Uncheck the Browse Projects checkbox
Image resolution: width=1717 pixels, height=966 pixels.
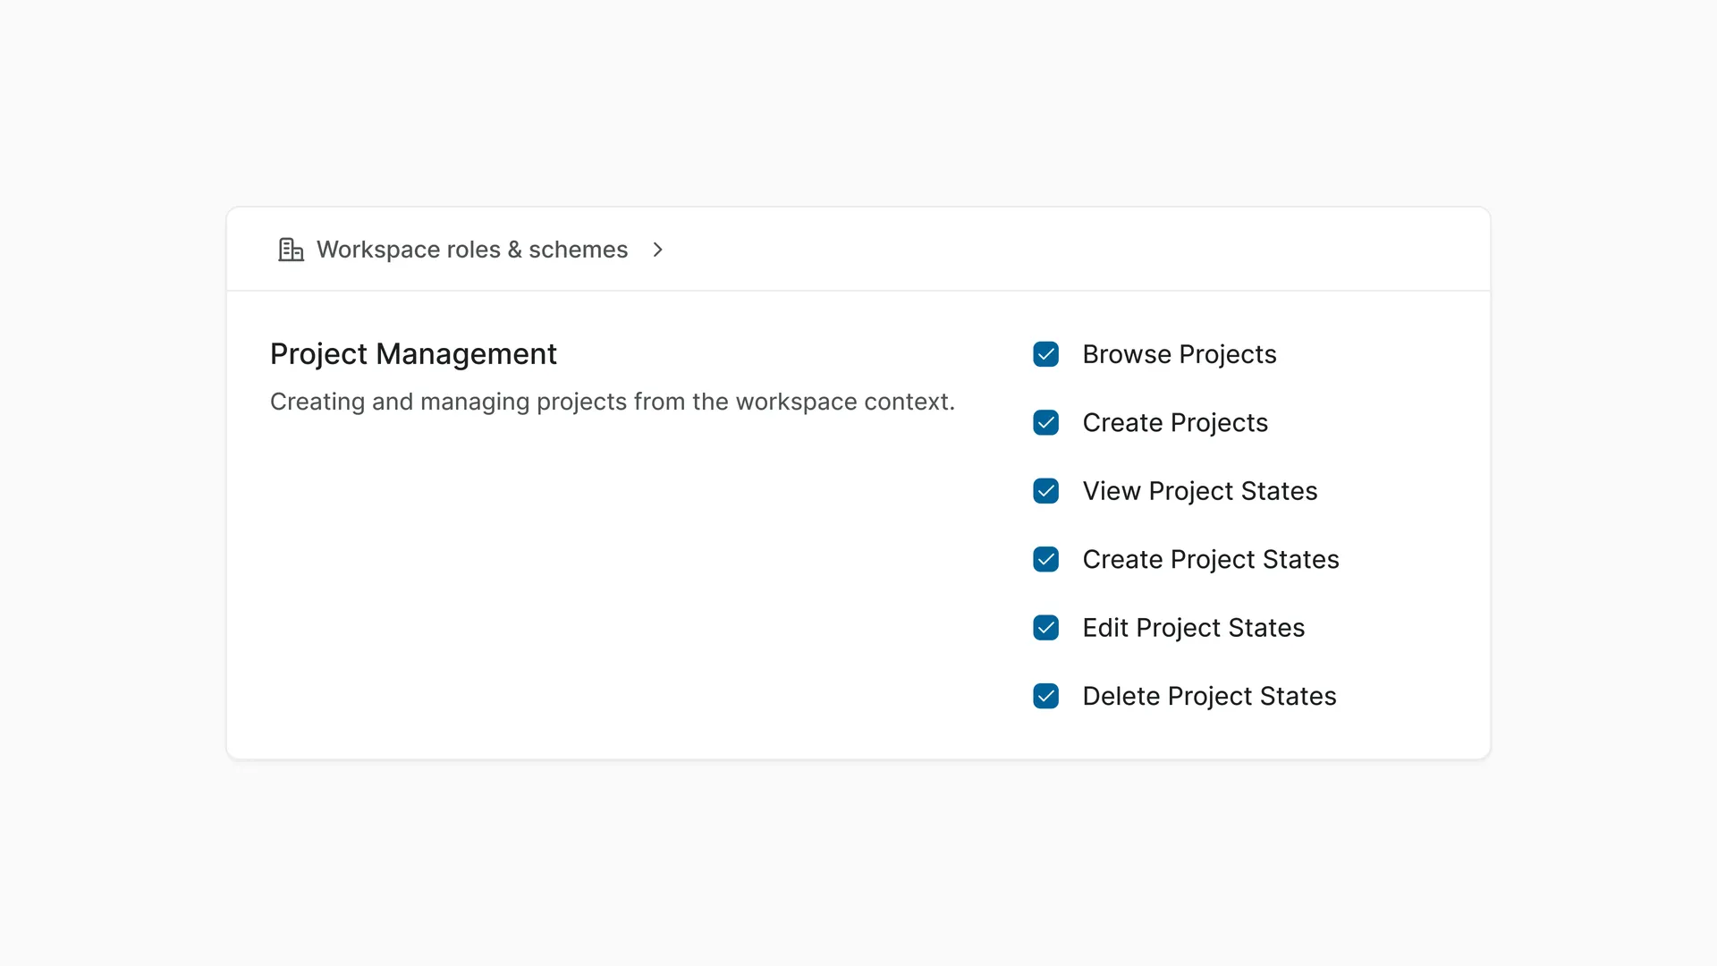pyautogui.click(x=1045, y=354)
